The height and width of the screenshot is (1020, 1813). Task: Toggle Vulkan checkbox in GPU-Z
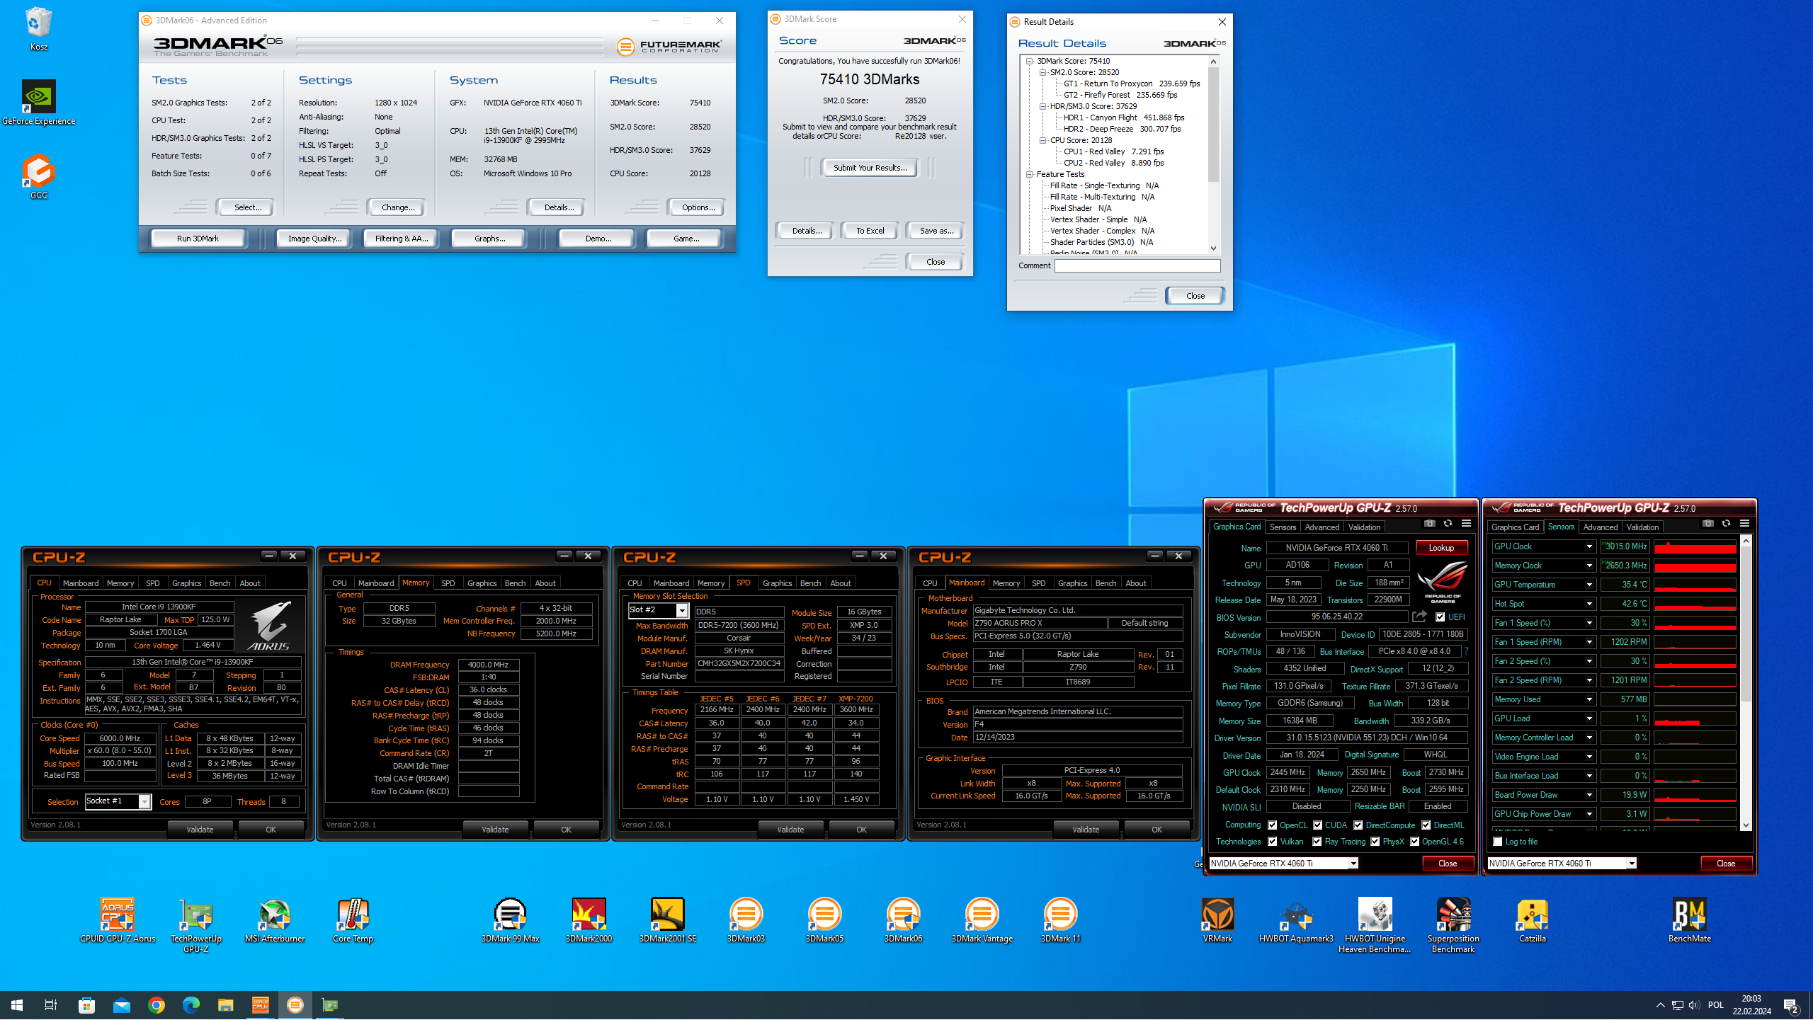tap(1272, 842)
